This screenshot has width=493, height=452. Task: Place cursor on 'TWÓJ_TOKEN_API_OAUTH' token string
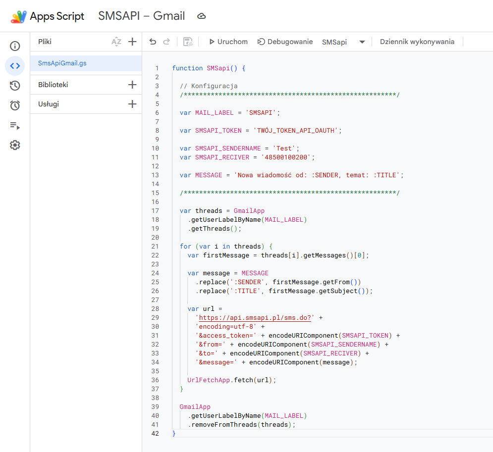[295, 131]
